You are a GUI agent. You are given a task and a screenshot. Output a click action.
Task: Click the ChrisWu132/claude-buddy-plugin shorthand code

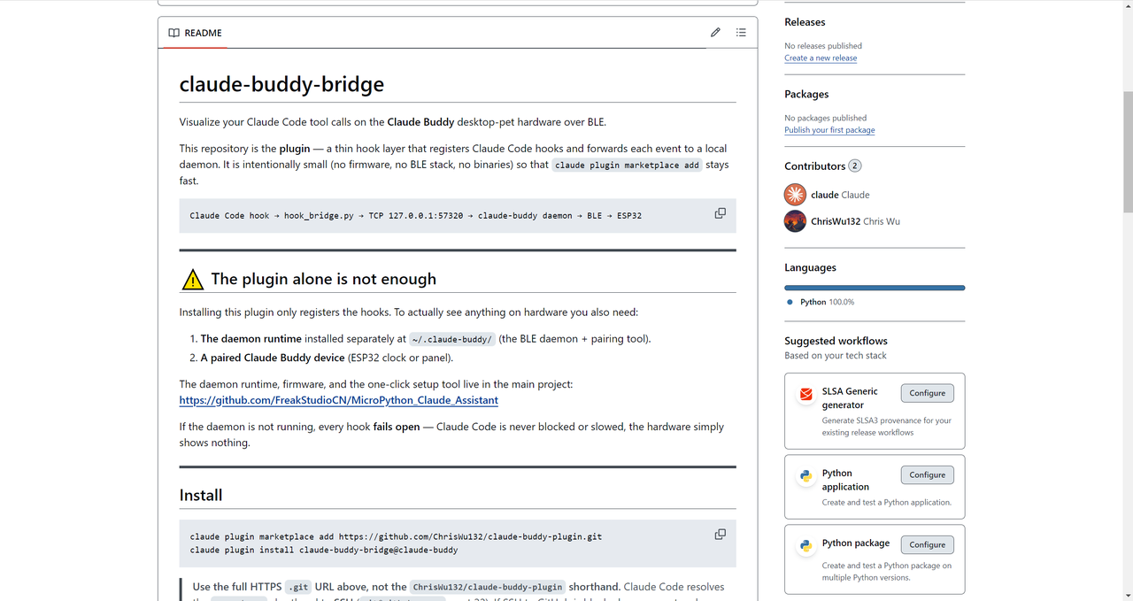pyautogui.click(x=488, y=587)
